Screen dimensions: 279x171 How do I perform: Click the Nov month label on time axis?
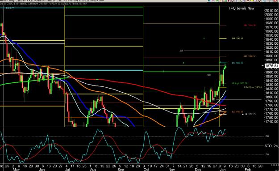click(172, 169)
